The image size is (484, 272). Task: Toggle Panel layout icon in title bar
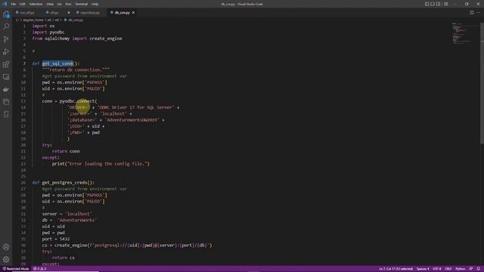click(433, 4)
